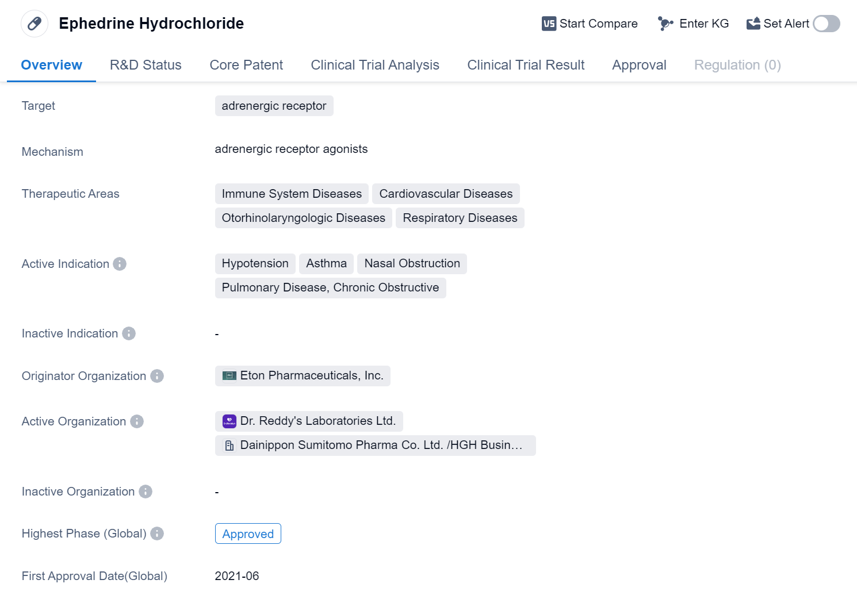Click the drug pill icon beside title

click(x=35, y=24)
